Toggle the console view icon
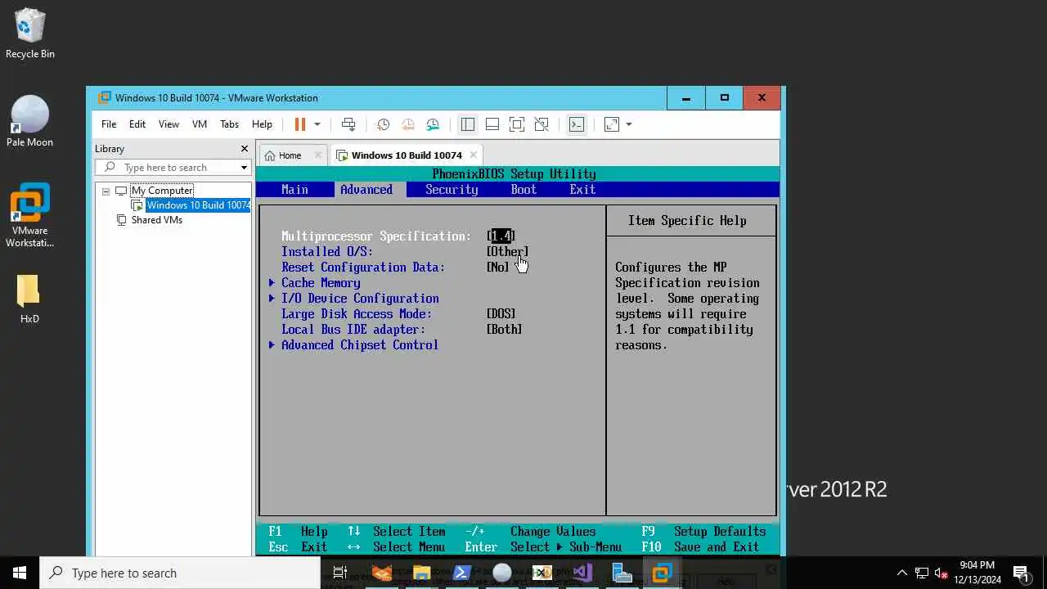Screen dimensions: 1047x589 point(577,124)
